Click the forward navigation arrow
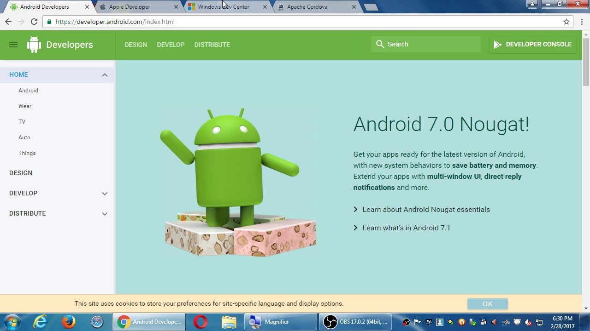Screen dimensions: 590x331 (21, 22)
